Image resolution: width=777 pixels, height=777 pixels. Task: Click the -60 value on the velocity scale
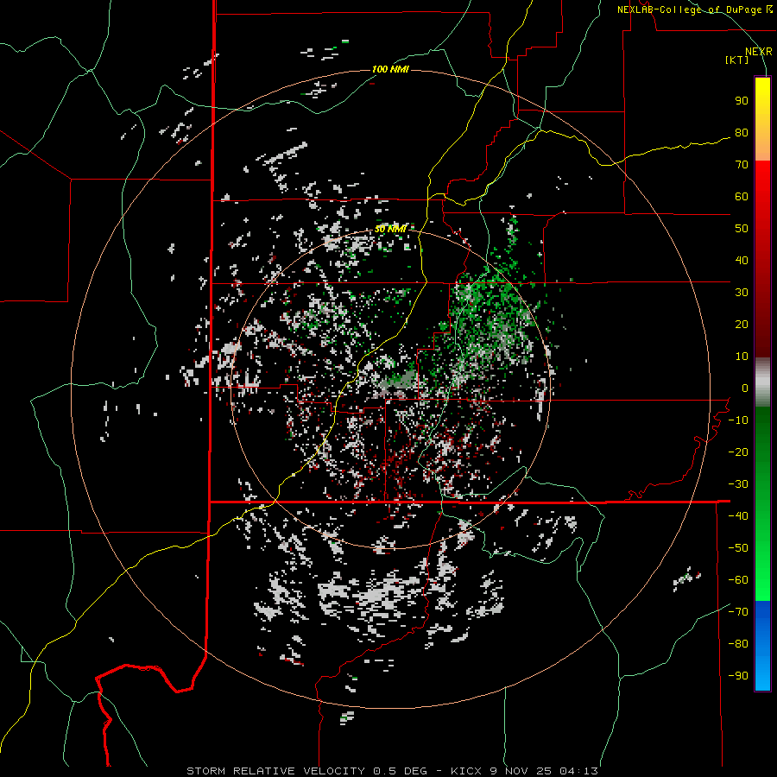coord(738,580)
